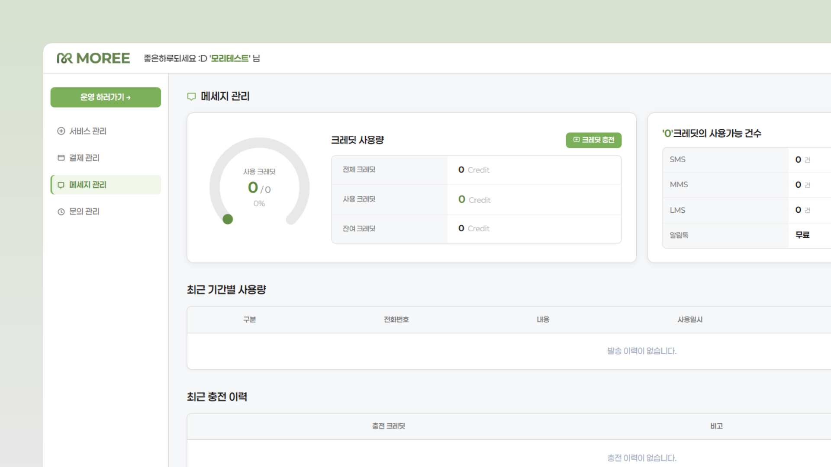The image size is (831, 467).
Task: Click the green gauge indicator dot
Action: tap(228, 219)
